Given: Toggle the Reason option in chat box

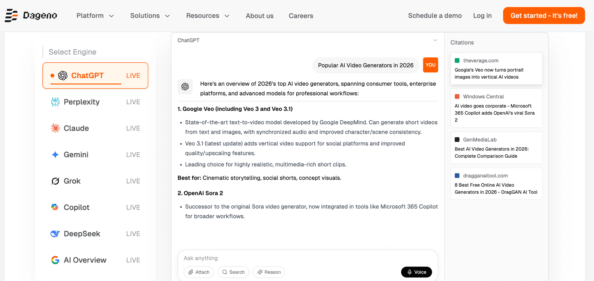Looking at the screenshot, I should click(x=269, y=272).
